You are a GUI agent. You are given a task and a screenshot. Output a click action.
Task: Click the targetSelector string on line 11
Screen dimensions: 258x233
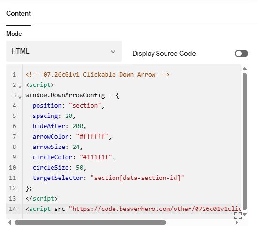pos(137,178)
